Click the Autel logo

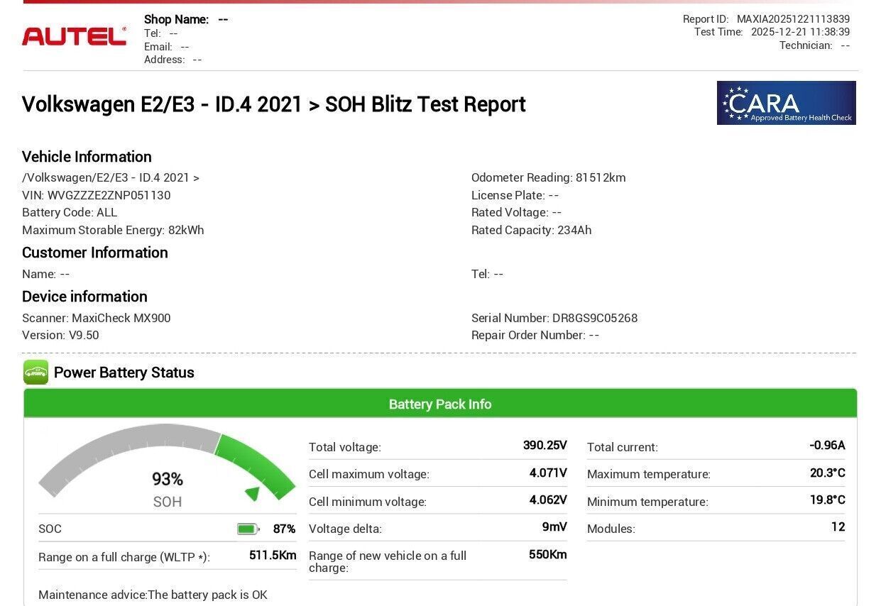tap(73, 35)
